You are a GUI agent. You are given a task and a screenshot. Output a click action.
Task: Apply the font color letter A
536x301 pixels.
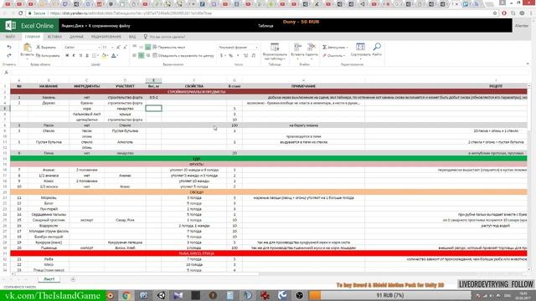(x=114, y=55)
